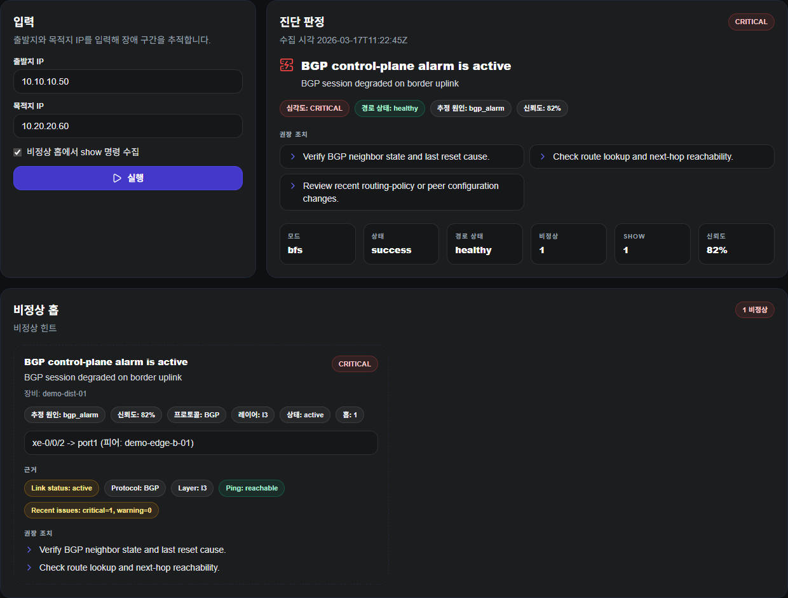Click the CRITICAL badge in the 진단 판정 header
The image size is (788, 598).
751,22
